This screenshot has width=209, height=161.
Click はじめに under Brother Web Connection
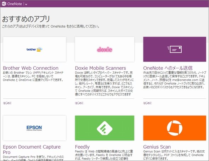coord(7,103)
